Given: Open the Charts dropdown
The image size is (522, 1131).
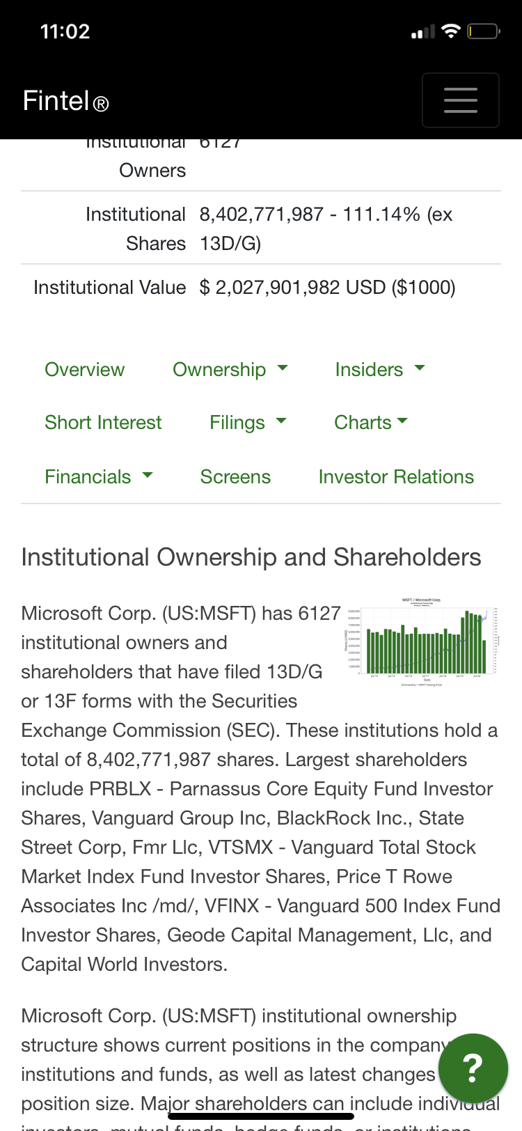Looking at the screenshot, I should [x=370, y=423].
